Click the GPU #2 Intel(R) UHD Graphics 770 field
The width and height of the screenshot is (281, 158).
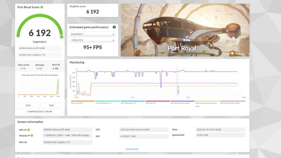pos(67,142)
